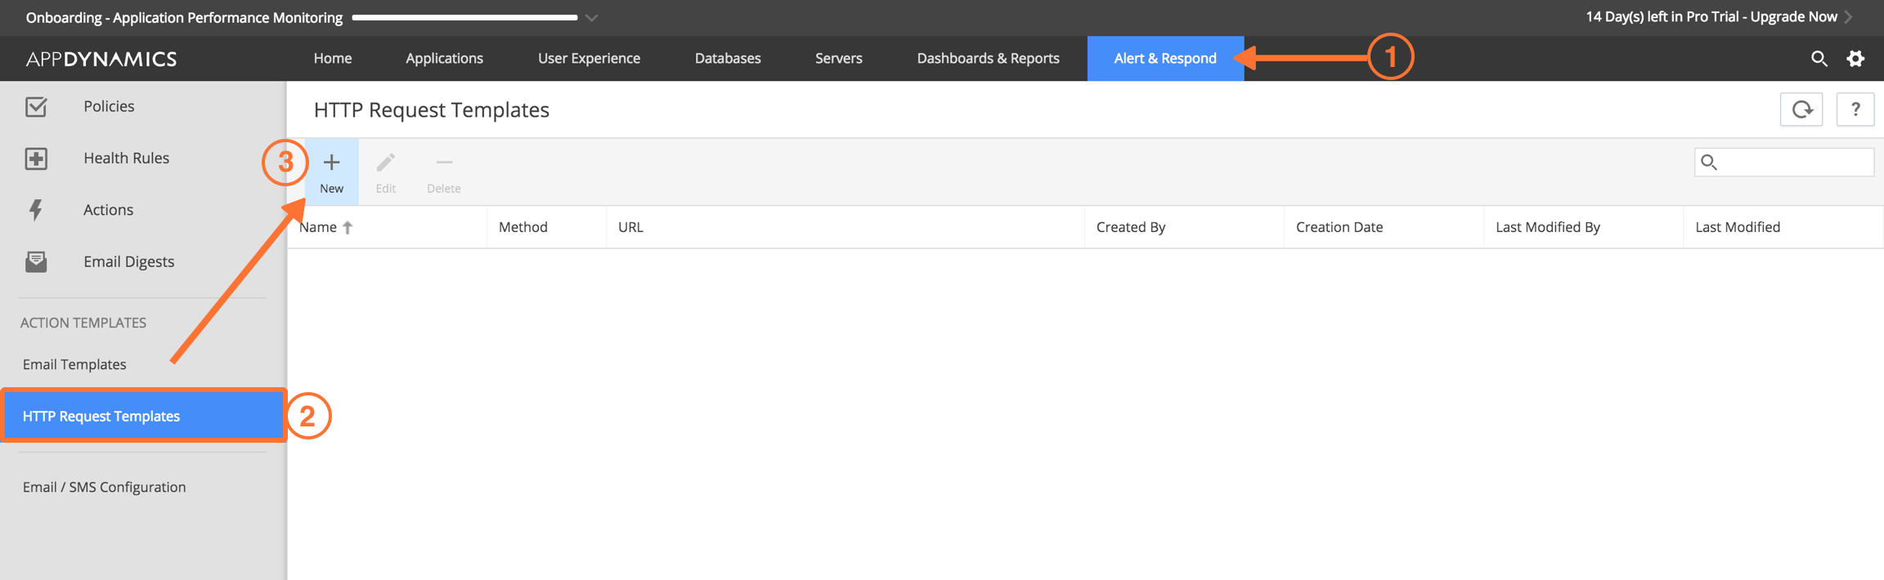
Task: Expand the Onboarding progress chevron
Action: pos(591,17)
